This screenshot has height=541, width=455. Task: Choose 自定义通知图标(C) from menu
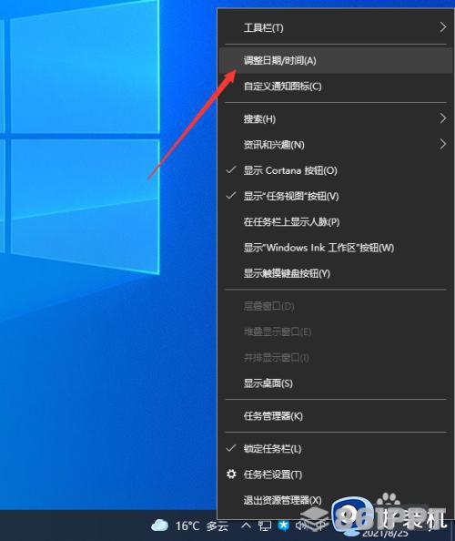(336, 86)
